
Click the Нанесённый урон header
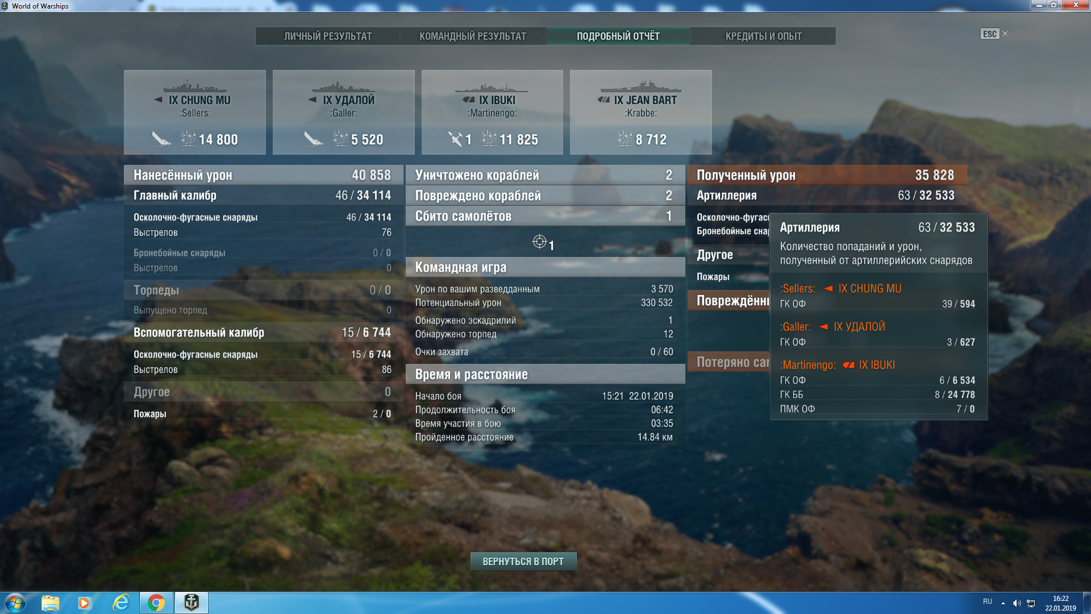263,175
